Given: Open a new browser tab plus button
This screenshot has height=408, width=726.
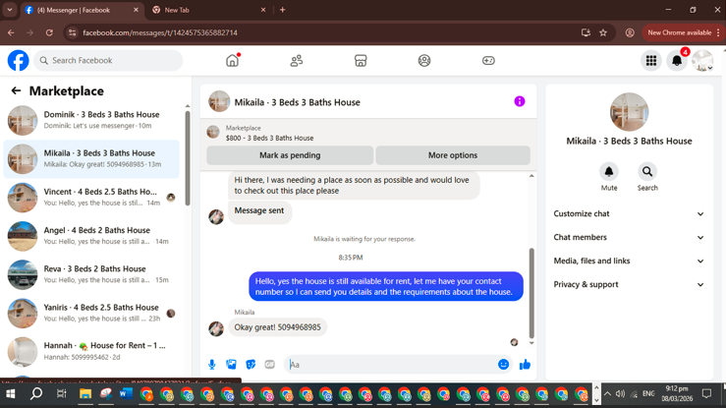Looking at the screenshot, I should [x=282, y=10].
